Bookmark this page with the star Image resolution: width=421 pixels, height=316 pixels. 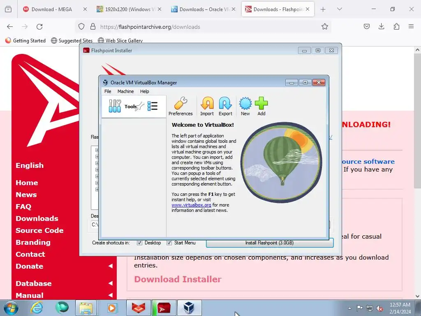[325, 27]
